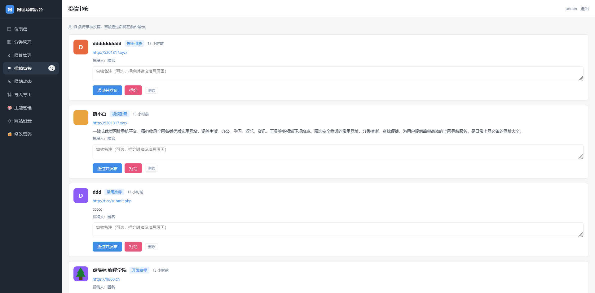Click the pending count badge 13
Screen dimensions: 595x293
[x=52, y=68]
